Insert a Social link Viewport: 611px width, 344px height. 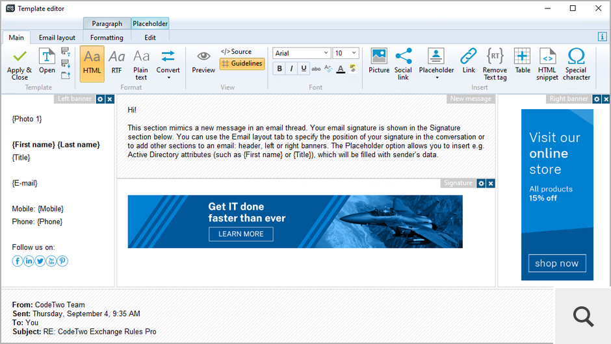[x=403, y=64]
